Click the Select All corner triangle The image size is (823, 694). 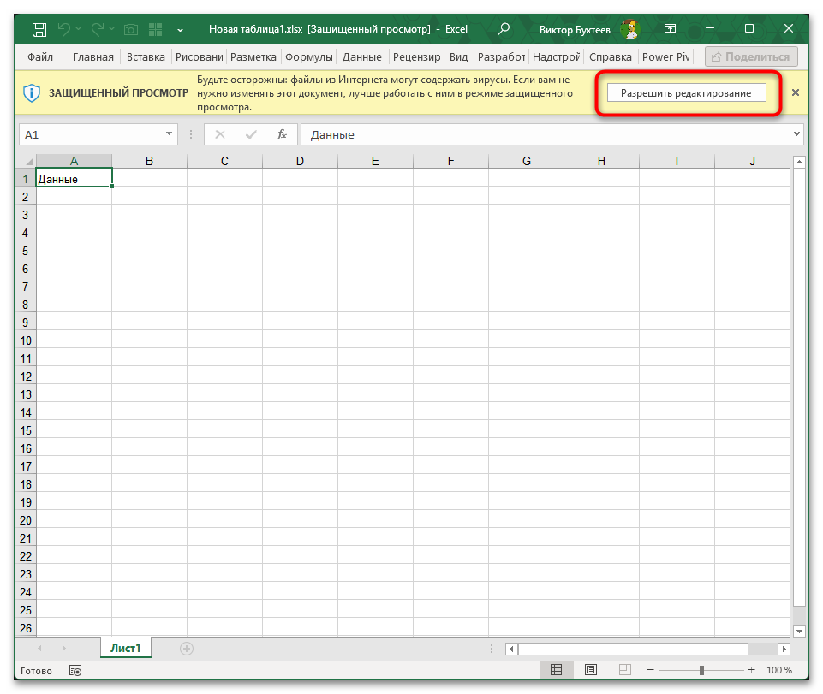[x=29, y=161]
